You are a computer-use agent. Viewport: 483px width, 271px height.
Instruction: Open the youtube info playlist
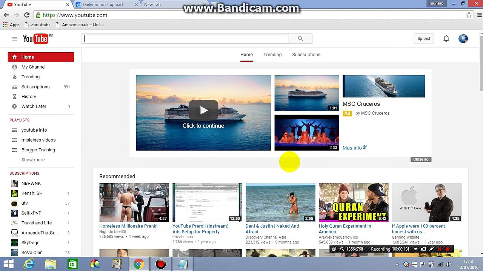pos(41,130)
